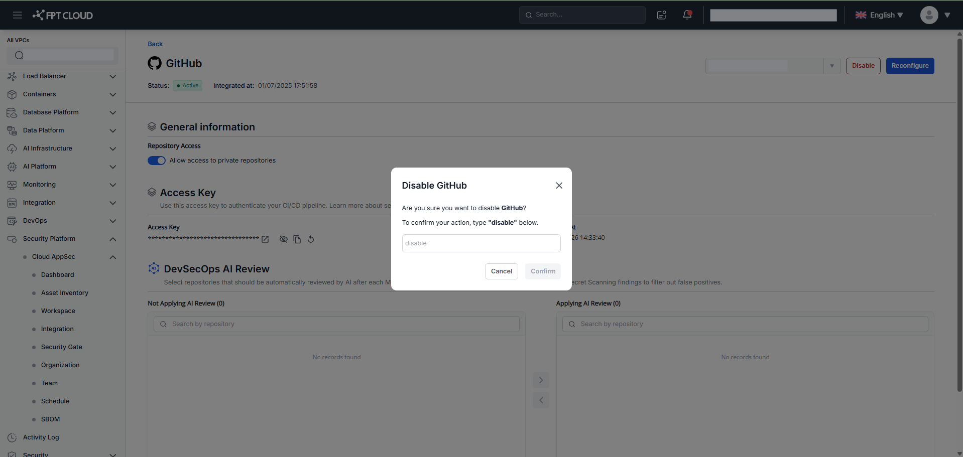The width and height of the screenshot is (963, 457).
Task: Open the English language dropdown
Action: pyautogui.click(x=879, y=15)
